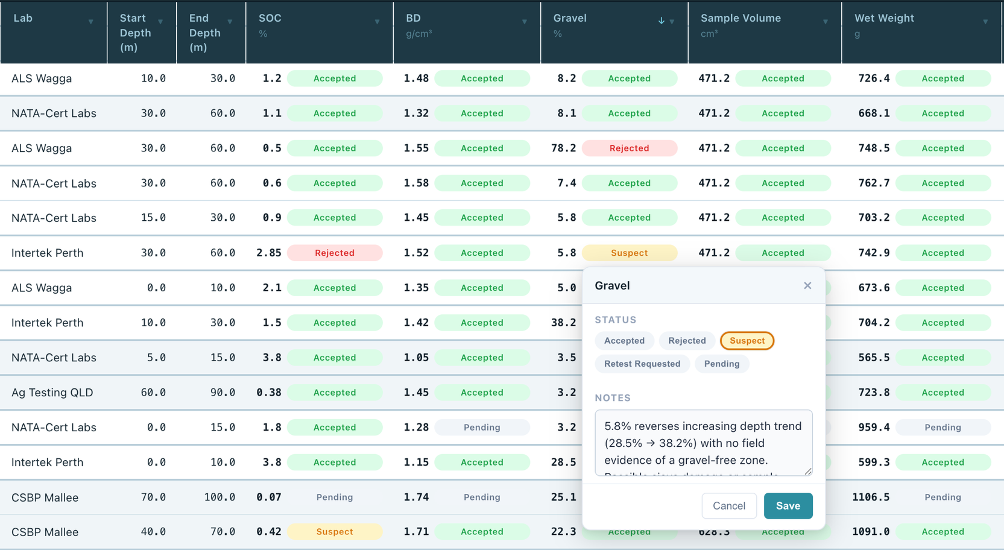Screen dimensions: 1004x550
Task: Select the Ag Testing QLD lab cell
Action: click(x=52, y=393)
